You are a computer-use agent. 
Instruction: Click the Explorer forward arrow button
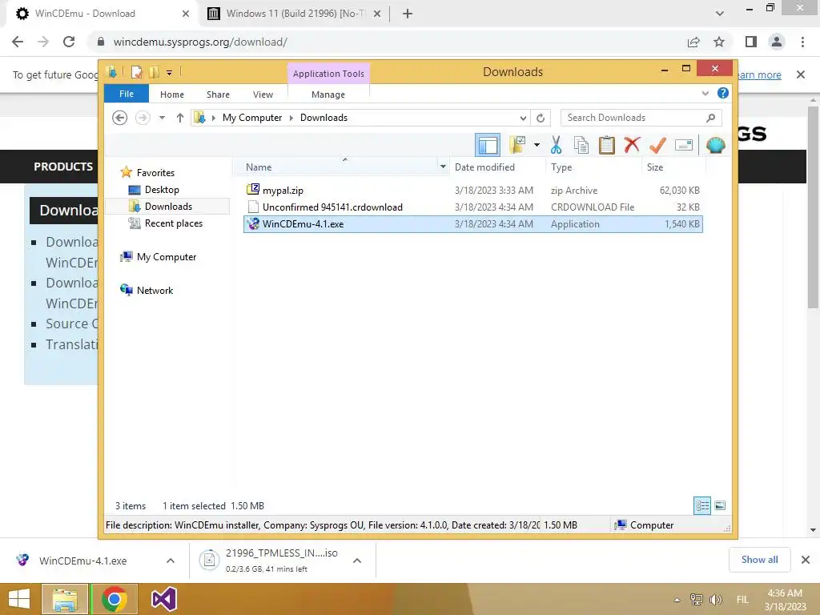click(143, 118)
